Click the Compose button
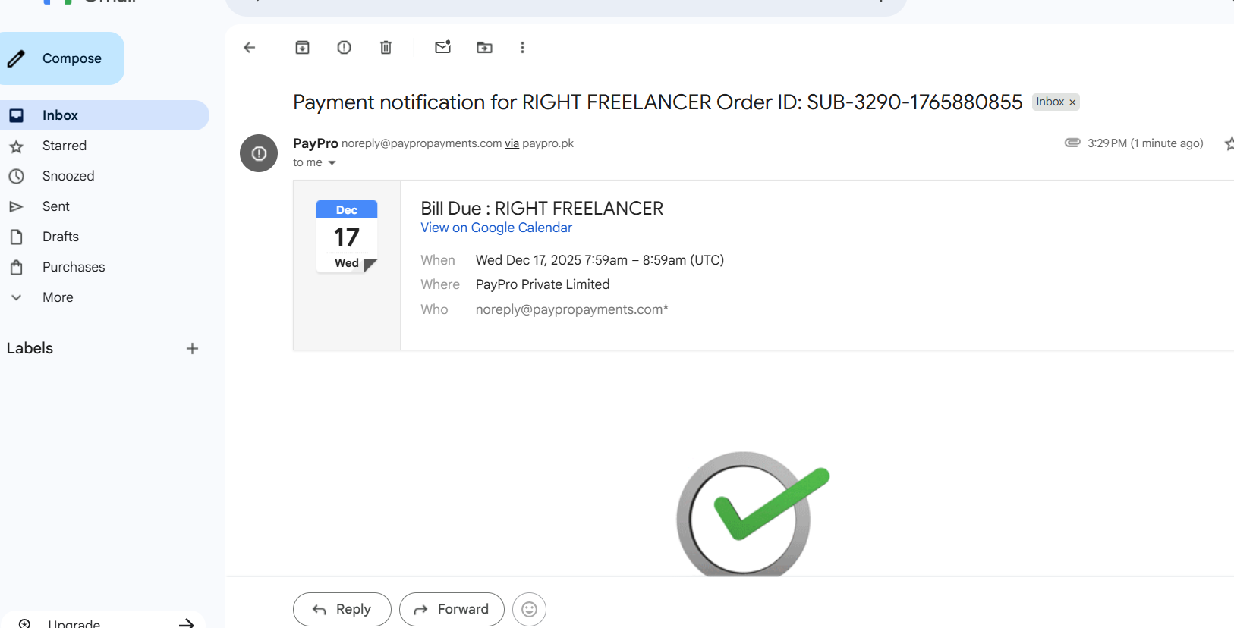 click(61, 58)
